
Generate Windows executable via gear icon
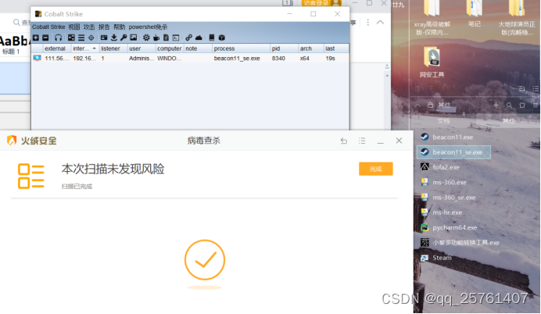point(146,37)
